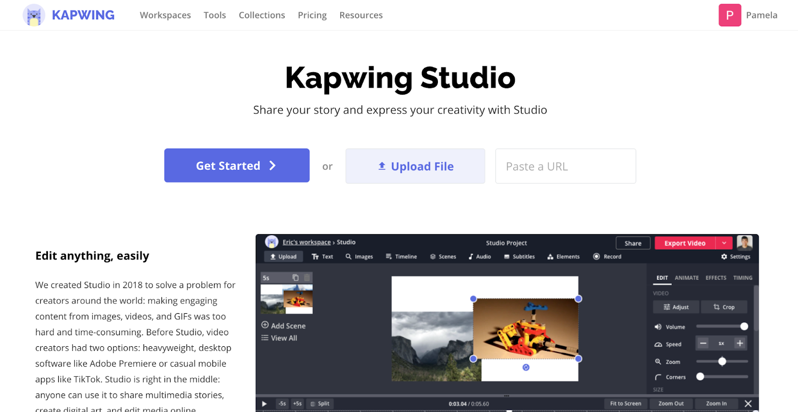Open the Resources menu

tap(361, 15)
